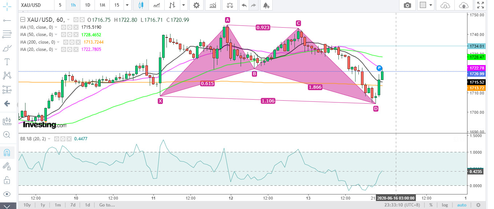Open the Compare symbols scales icon

coord(230,5)
